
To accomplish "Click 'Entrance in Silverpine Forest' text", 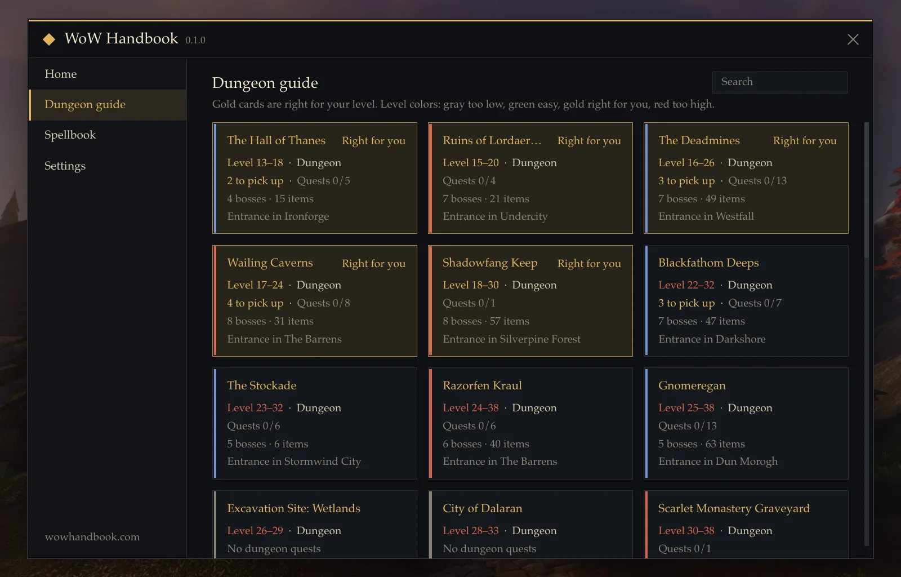I will tap(511, 339).
